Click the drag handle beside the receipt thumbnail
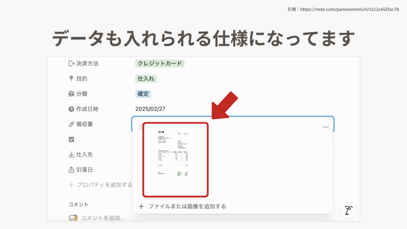 coord(140,127)
